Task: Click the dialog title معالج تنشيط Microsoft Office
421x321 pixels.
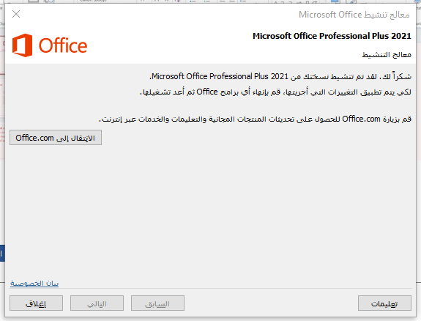Action: [354, 15]
